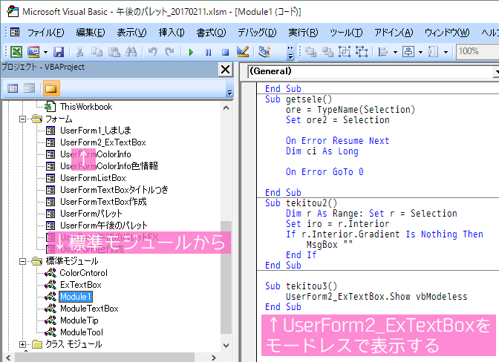This screenshot has width=499, height=362.
Task: Click the Break pause icon
Action: (208, 52)
